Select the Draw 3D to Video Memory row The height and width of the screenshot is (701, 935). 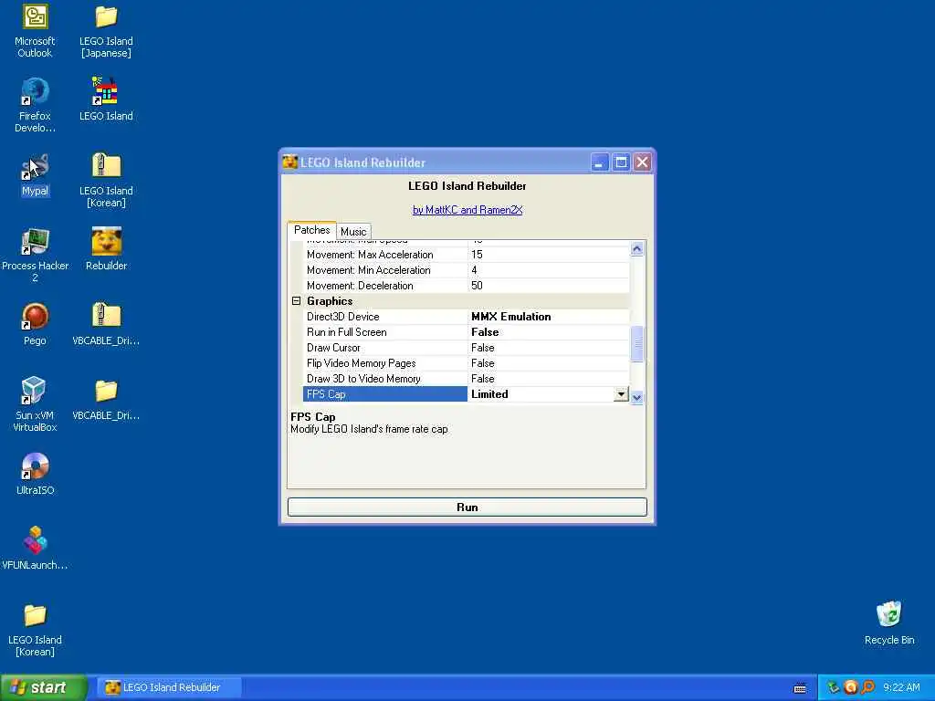tap(467, 379)
